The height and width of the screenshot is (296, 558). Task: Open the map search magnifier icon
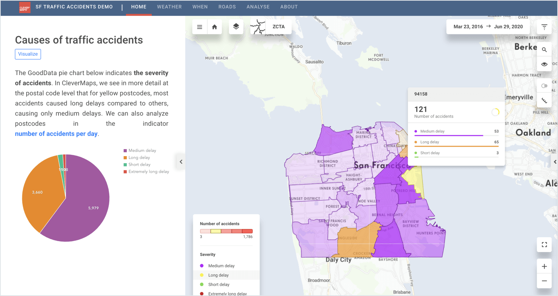(x=544, y=50)
